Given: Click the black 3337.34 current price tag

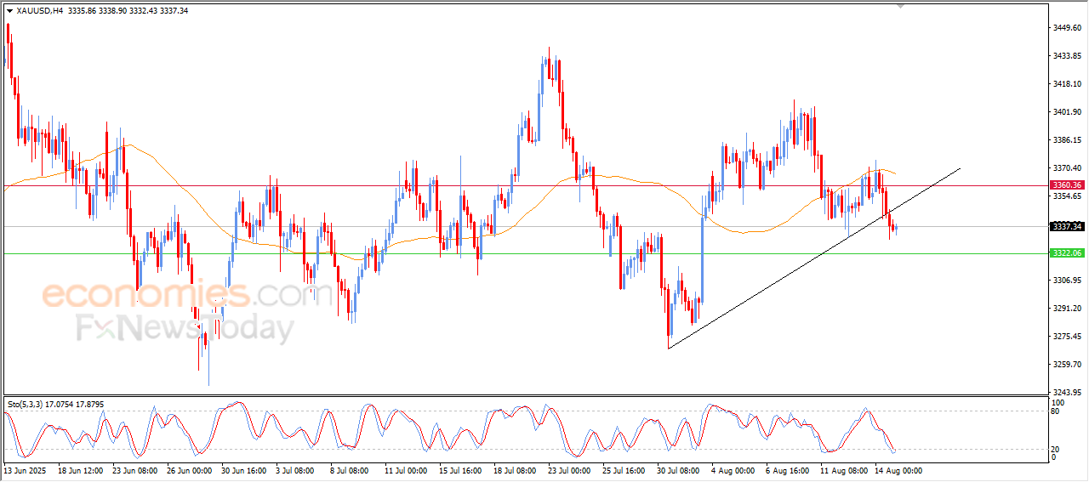Looking at the screenshot, I should (1066, 226).
